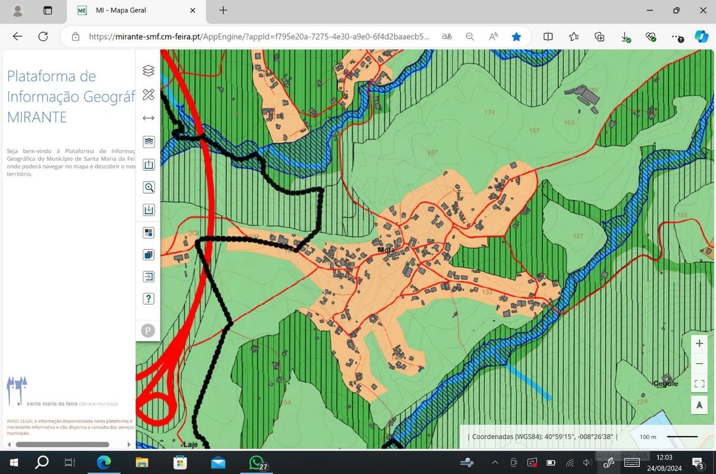The width and height of the screenshot is (716, 474).
Task: Open Edge settings and more menu
Action: (676, 37)
